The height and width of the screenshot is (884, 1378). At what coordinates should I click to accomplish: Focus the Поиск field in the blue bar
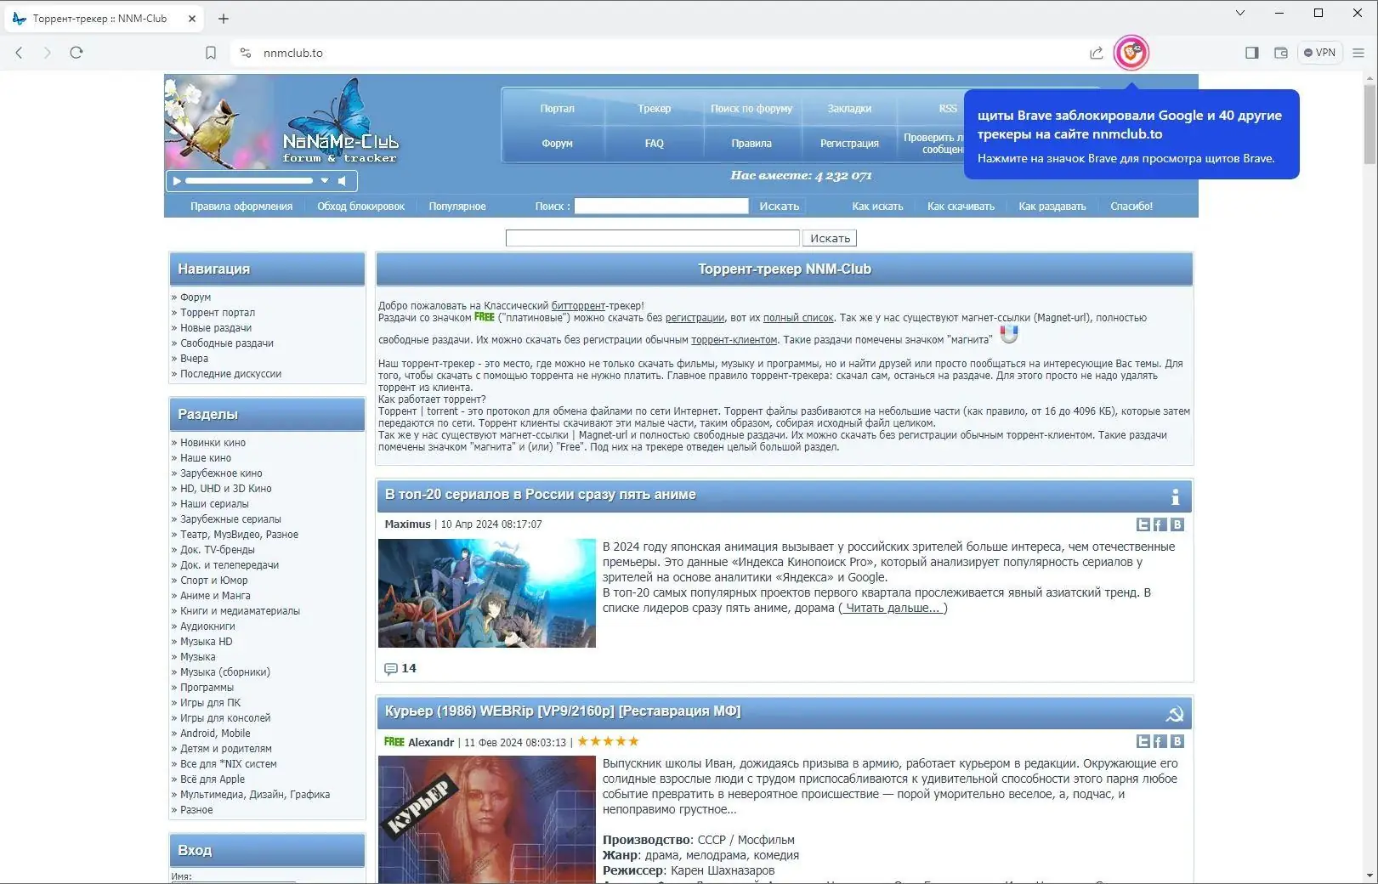[661, 206]
